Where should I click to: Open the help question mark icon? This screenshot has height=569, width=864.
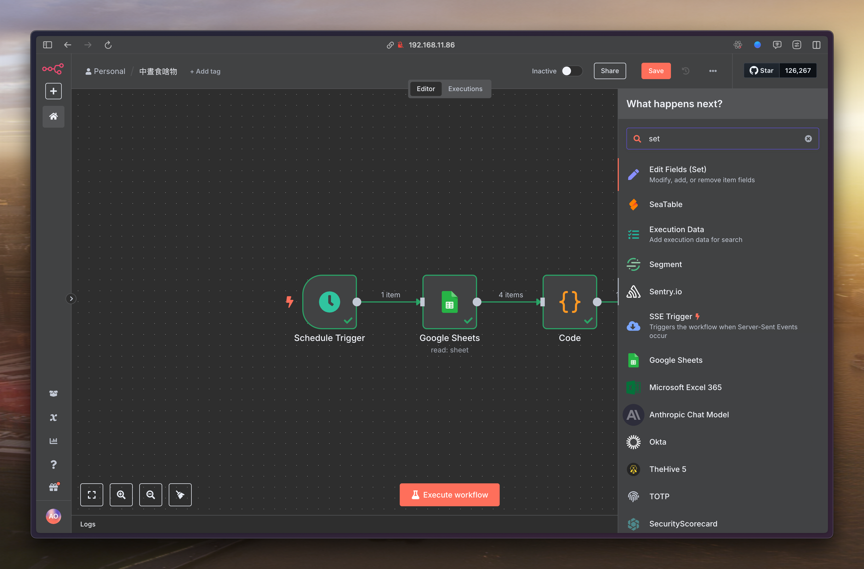pyautogui.click(x=54, y=465)
